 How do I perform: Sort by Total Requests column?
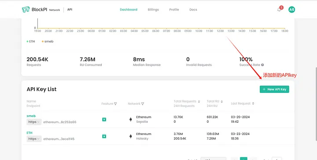tap(199, 101)
